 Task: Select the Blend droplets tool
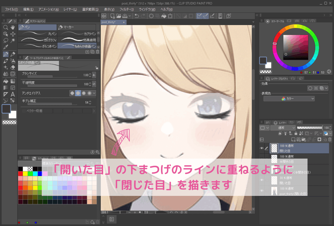tap(6, 74)
